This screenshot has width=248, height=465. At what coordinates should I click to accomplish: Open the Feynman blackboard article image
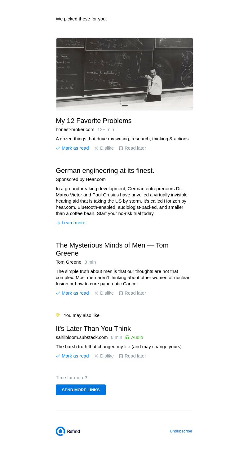124,74
